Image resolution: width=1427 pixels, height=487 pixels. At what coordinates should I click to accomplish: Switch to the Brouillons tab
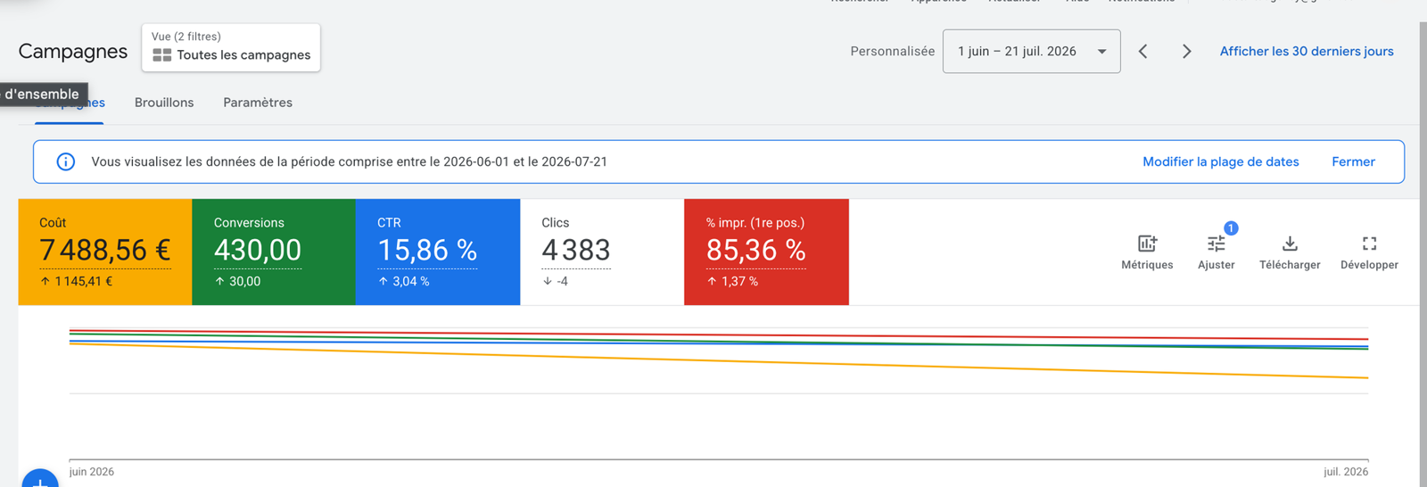point(164,103)
